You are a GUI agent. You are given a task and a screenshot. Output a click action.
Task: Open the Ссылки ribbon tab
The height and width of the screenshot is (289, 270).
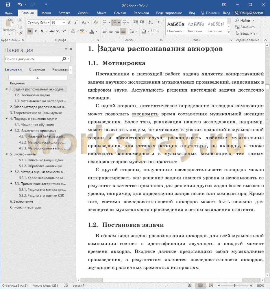[120, 13]
